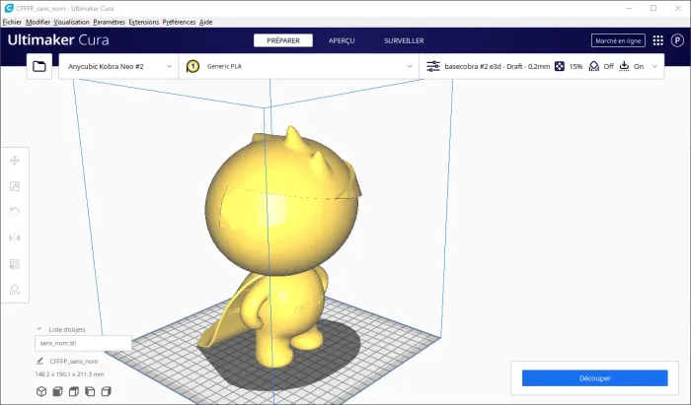Click the Découper slice button
The height and width of the screenshot is (405, 691).
coord(594,378)
